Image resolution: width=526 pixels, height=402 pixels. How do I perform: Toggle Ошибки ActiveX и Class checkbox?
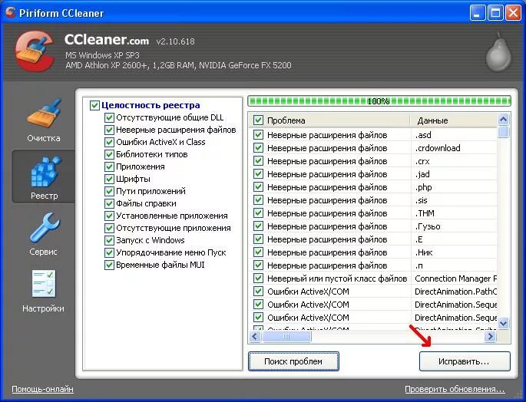(x=109, y=142)
